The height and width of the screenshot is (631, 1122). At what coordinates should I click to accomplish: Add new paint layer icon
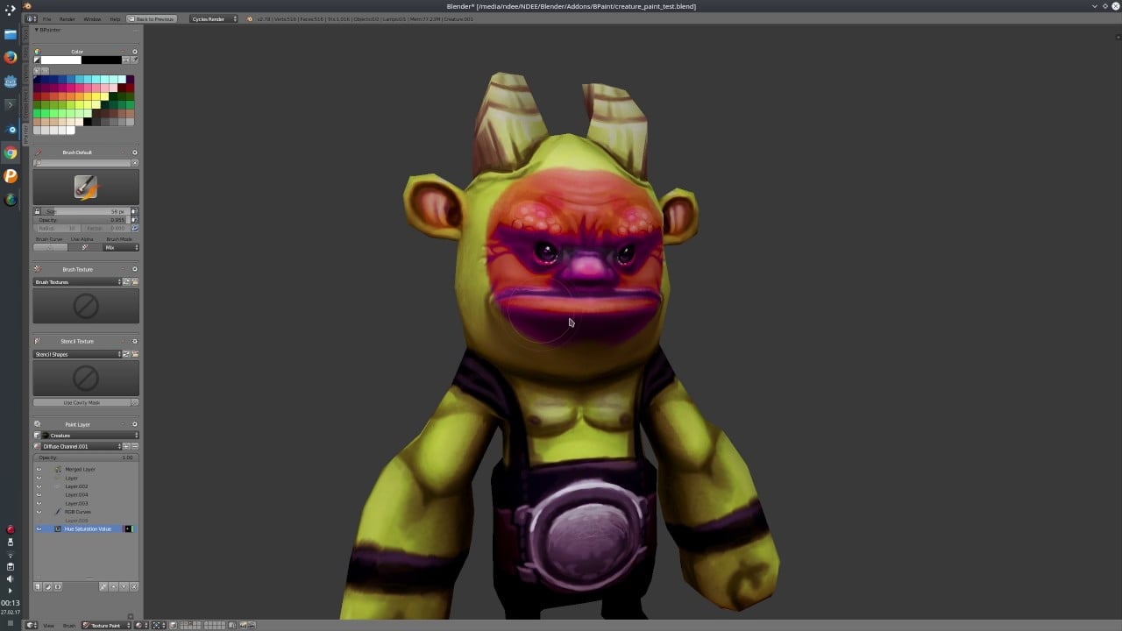point(38,586)
